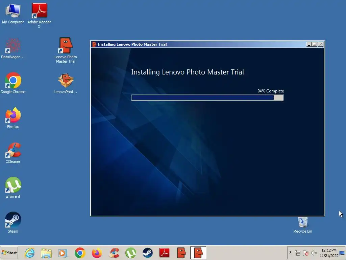
Task: Open the DataWagon desktop shortcut
Action: tap(13, 49)
